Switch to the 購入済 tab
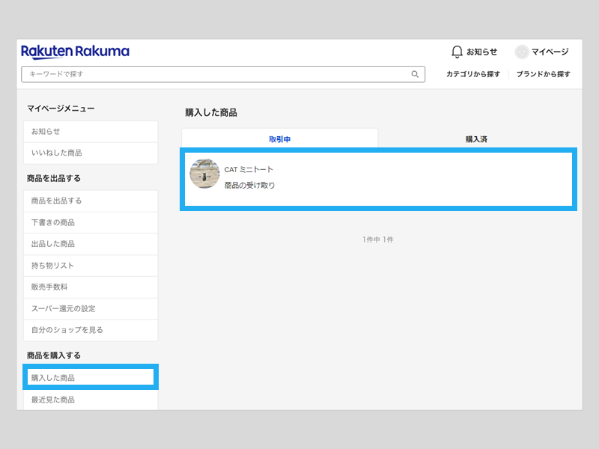Image resolution: width=599 pixels, height=449 pixels. (x=478, y=139)
